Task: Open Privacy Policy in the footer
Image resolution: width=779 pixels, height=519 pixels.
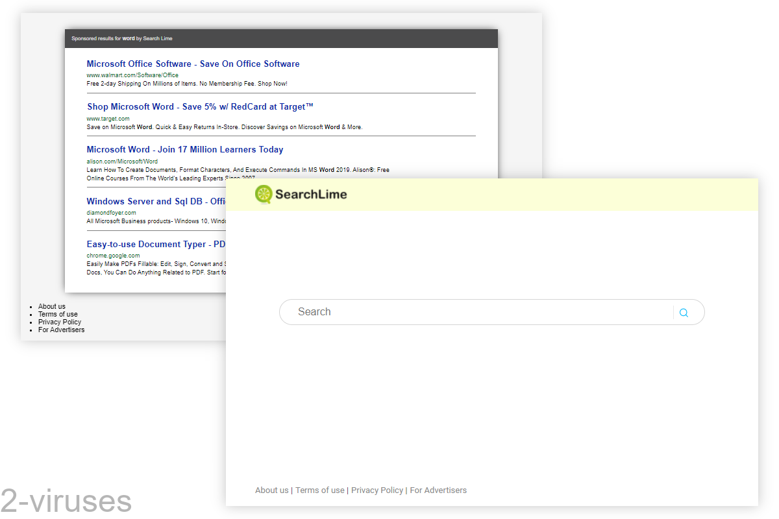Action: (x=377, y=490)
